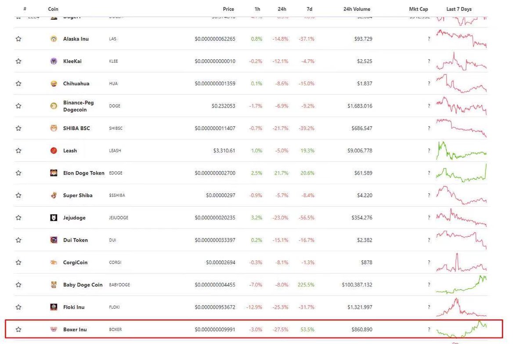Click the Boxer Inu coin logo
This screenshot has width=527, height=344.
click(54, 330)
